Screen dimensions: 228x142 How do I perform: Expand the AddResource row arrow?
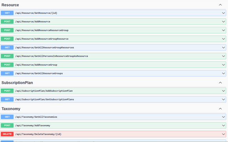point(223,22)
